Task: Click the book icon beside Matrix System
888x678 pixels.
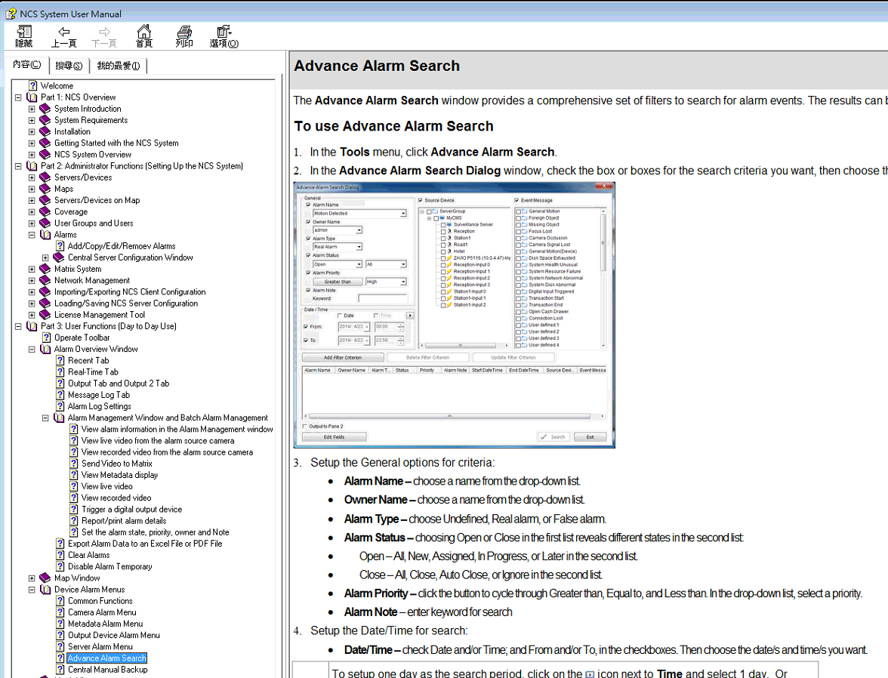Action: point(45,269)
